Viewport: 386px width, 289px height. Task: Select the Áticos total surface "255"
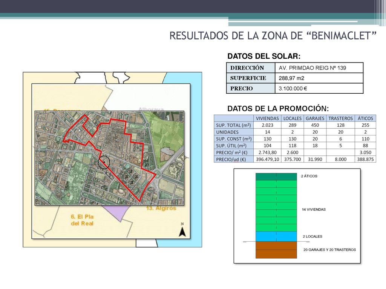(x=366, y=125)
